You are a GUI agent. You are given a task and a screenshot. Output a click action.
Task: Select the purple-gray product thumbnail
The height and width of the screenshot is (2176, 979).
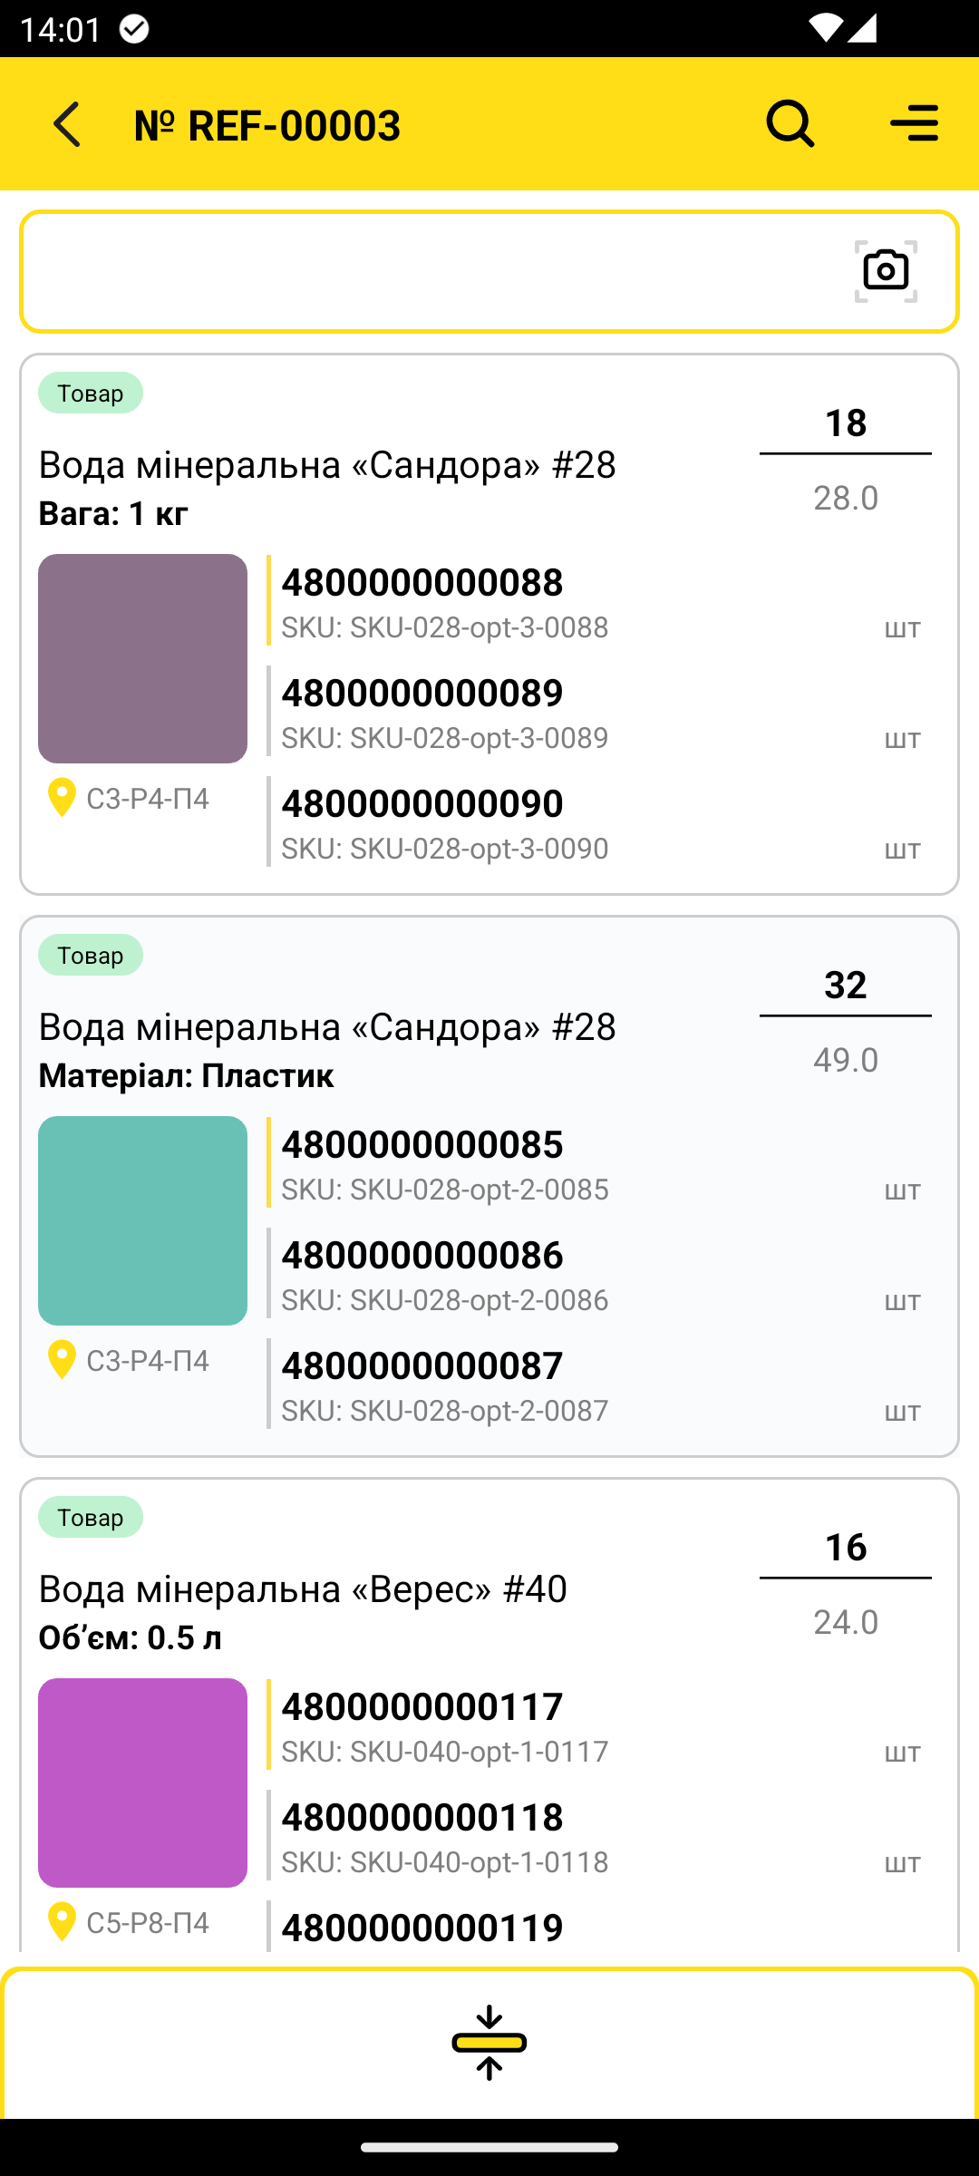click(x=142, y=658)
